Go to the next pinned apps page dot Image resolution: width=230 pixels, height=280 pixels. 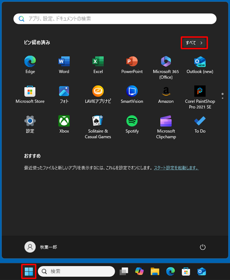[x=223, y=99]
